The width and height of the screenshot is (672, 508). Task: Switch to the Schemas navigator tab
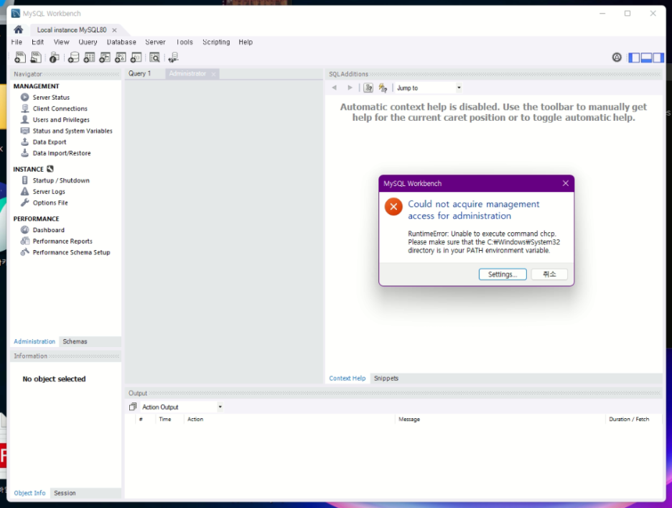[x=75, y=341]
